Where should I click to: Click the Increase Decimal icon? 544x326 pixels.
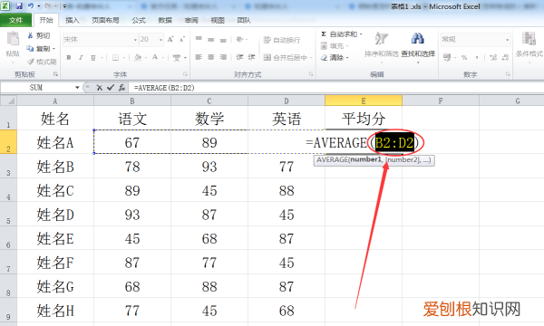(x=493, y=57)
